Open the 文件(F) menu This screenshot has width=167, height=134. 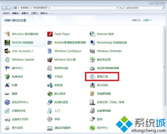tap(6, 13)
